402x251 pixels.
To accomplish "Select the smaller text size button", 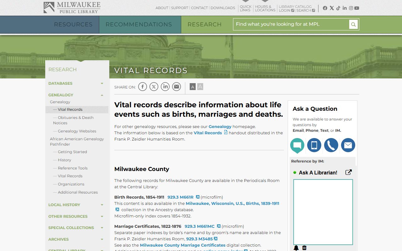I will pos(193,87).
